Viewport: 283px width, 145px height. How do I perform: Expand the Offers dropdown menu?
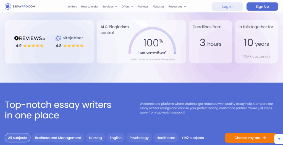point(127,7)
